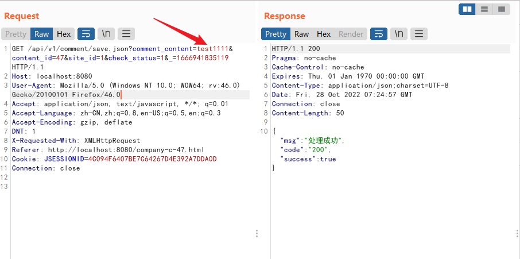Click the Pragma: no-cache header
Screen dimensions: 520x259
coord(304,58)
